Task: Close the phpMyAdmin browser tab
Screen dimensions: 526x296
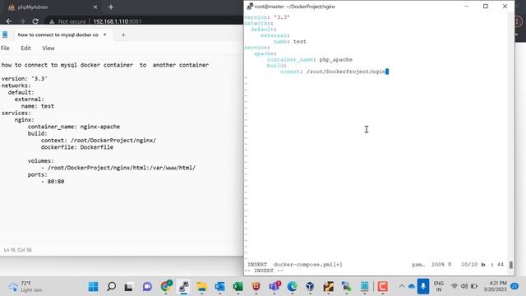Action: pyautogui.click(x=95, y=7)
